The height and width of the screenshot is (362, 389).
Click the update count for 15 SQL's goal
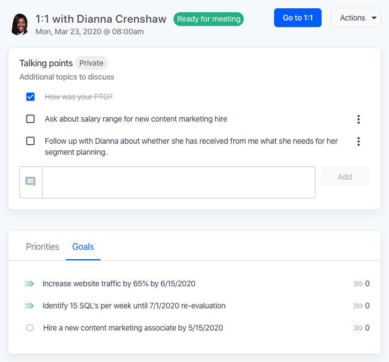tap(361, 306)
